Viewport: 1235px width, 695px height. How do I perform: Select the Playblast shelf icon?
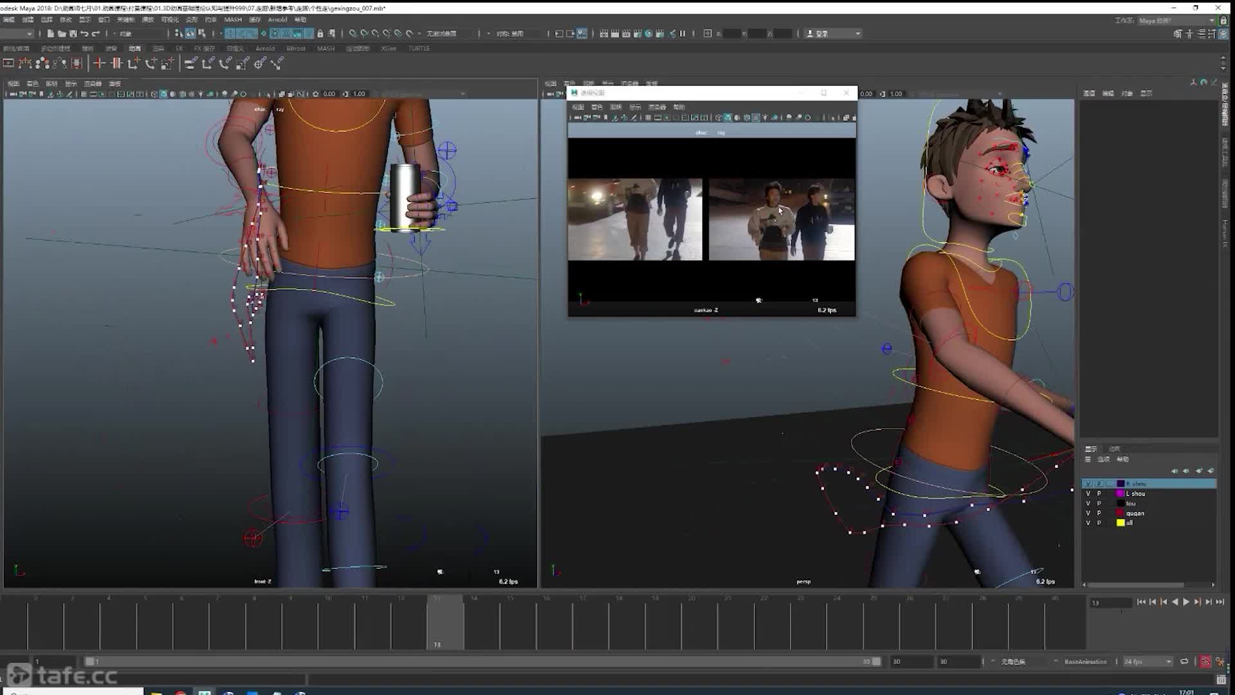(8, 63)
